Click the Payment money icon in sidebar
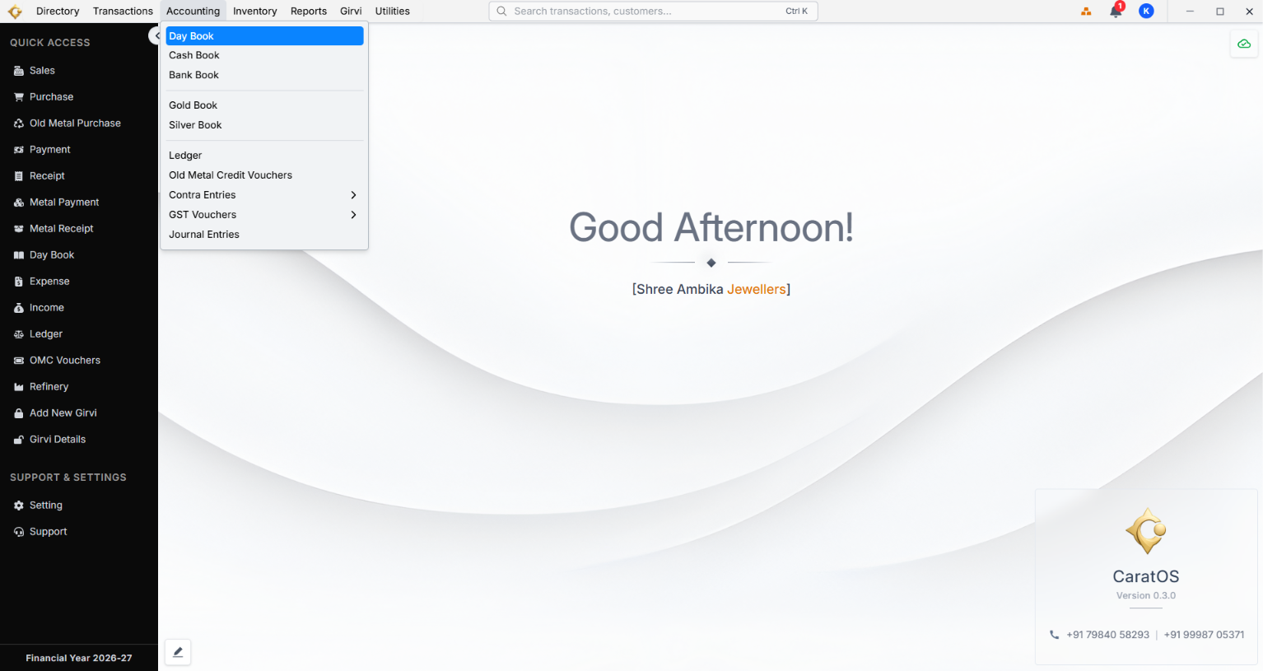The width and height of the screenshot is (1263, 671). click(x=19, y=150)
